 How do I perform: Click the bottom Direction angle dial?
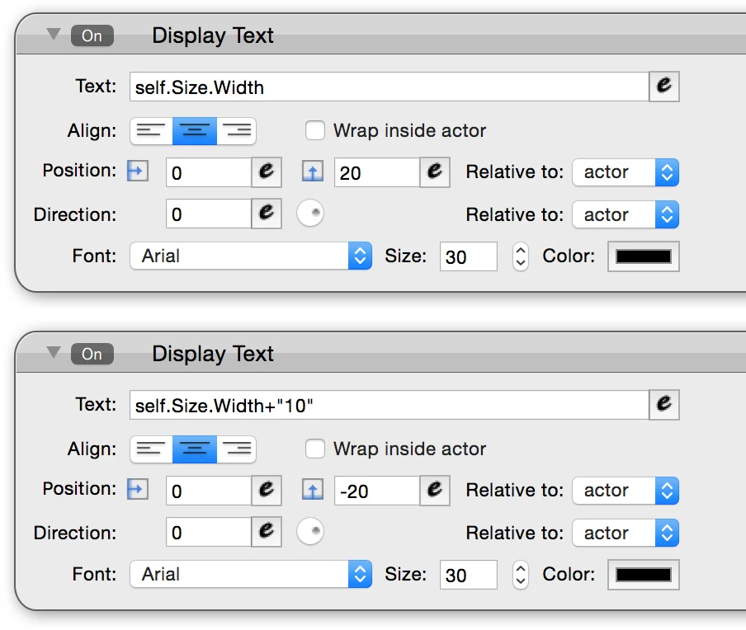point(310,530)
